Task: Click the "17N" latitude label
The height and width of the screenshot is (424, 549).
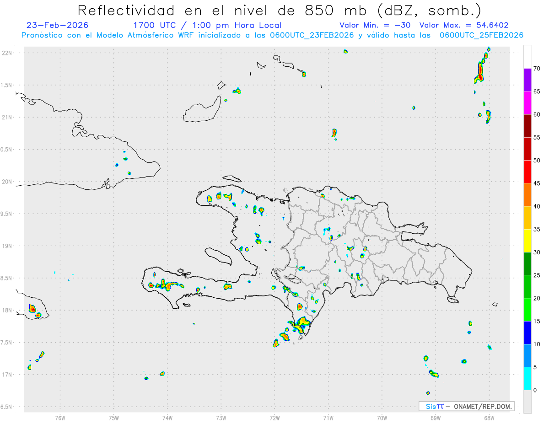Action: [x=7, y=375]
